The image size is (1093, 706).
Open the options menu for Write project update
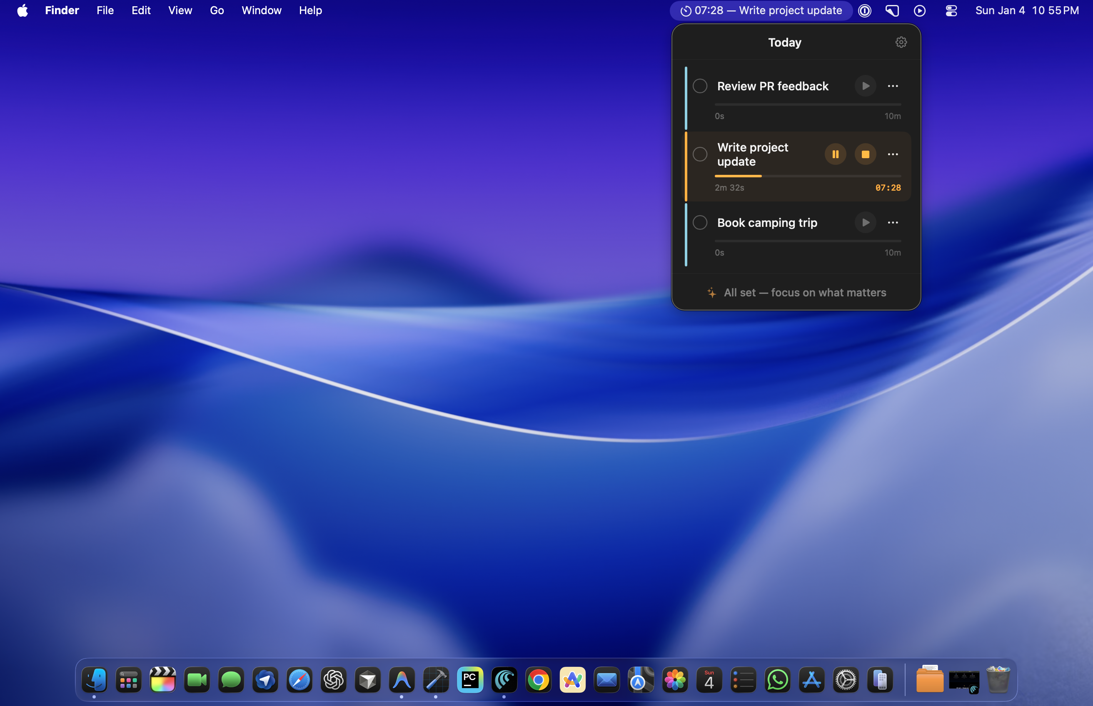click(x=893, y=154)
